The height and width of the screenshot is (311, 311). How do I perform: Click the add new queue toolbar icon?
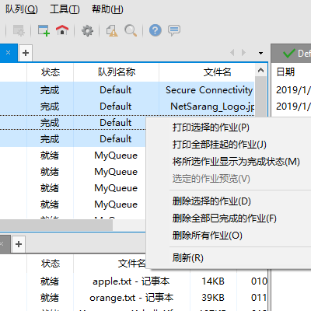[x=44, y=30]
